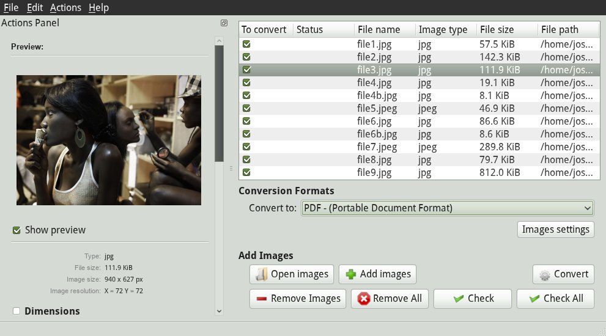
Task: Click the green plus Add images icon
Action: click(351, 274)
